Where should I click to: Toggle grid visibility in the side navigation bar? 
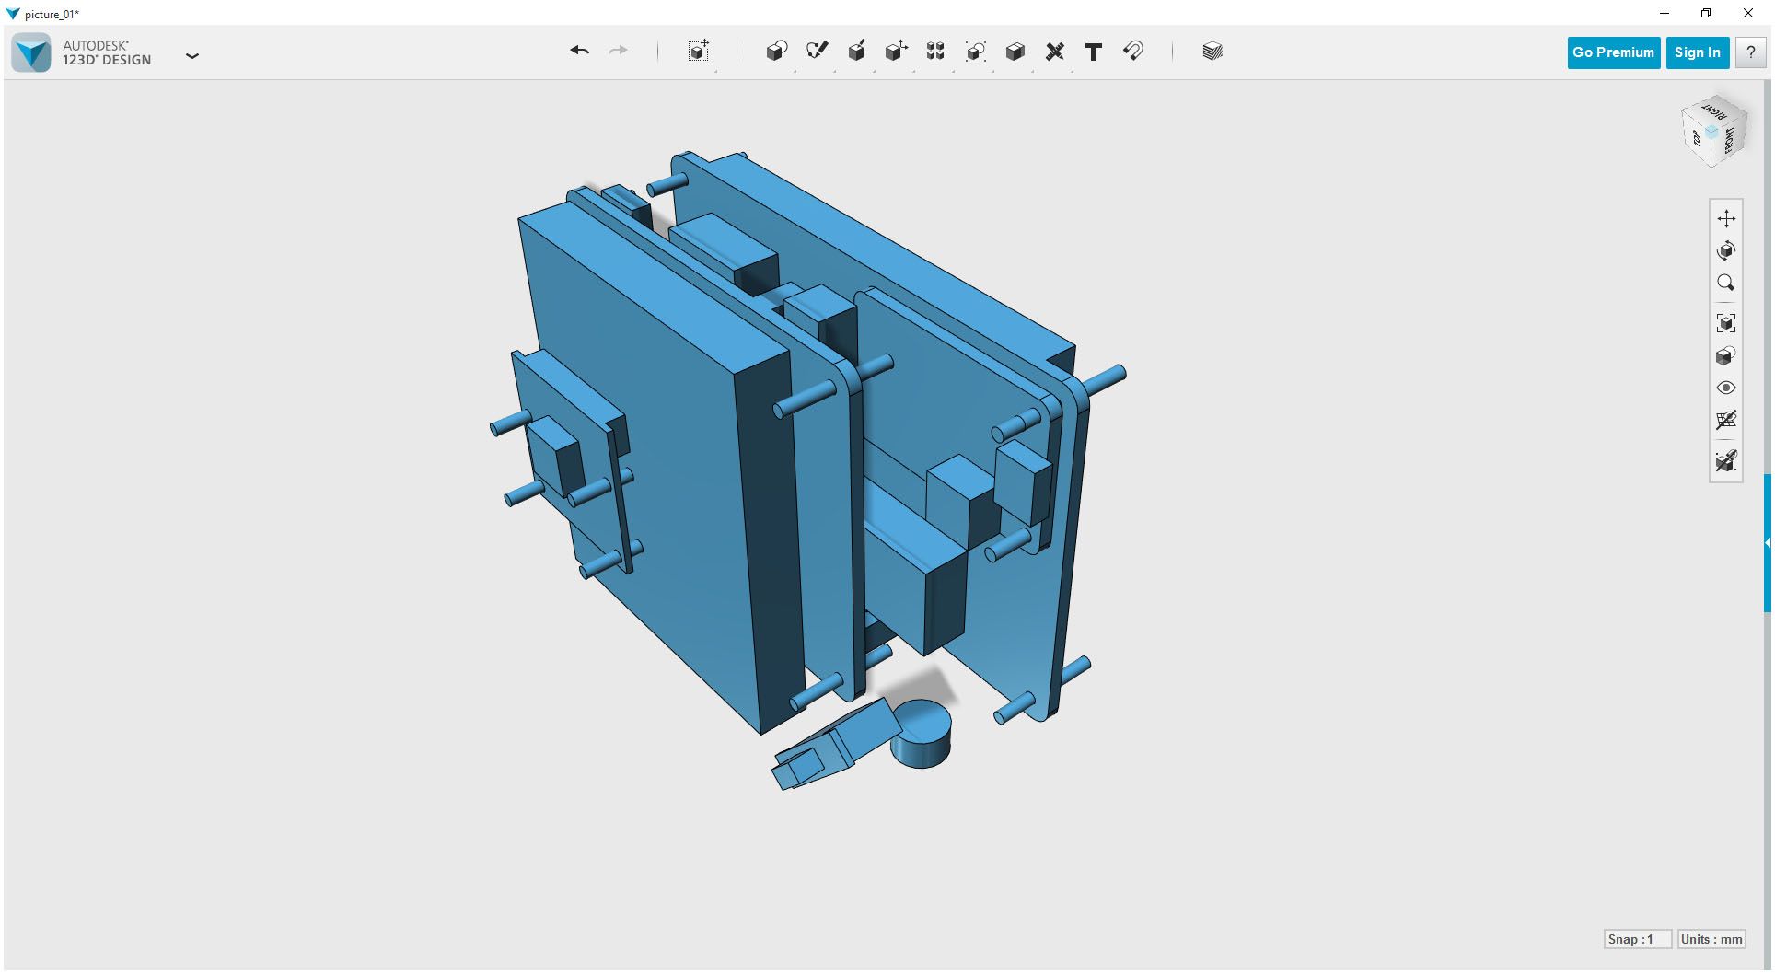[1726, 421]
